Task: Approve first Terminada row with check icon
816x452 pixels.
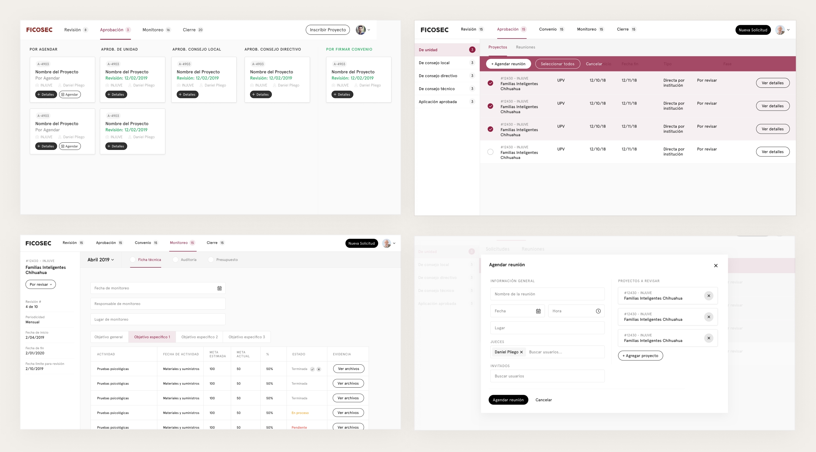Action: [312, 369]
